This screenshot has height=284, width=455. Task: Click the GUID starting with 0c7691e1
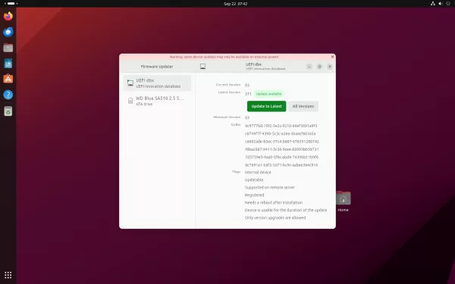pyautogui.click(x=281, y=165)
